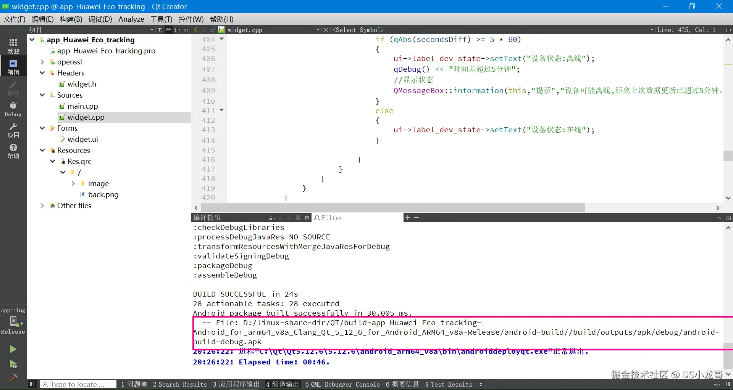This screenshot has width=733, height=390.
Task: Go forward in editor navigation history
Action: click(x=204, y=30)
